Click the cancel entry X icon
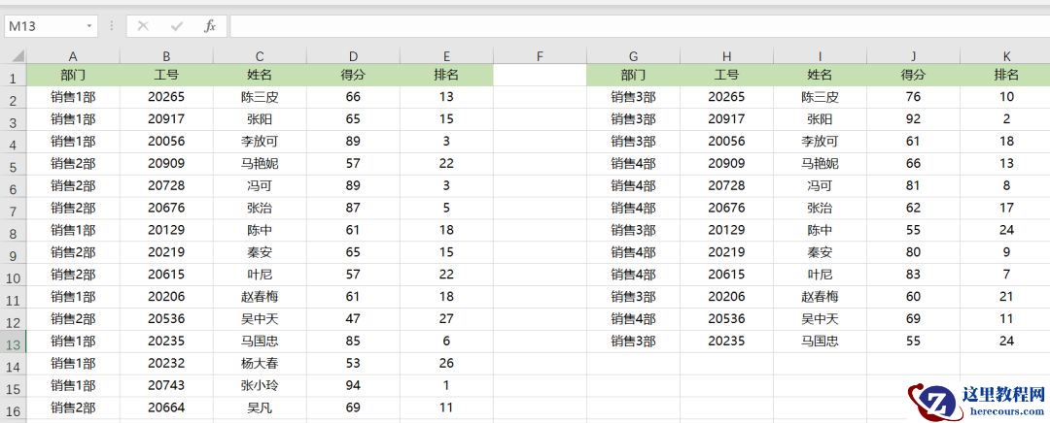The image size is (1050, 423). tap(143, 26)
